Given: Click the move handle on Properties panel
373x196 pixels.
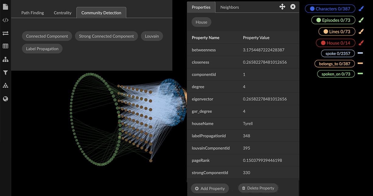Looking at the screenshot, I should tap(282, 7).
